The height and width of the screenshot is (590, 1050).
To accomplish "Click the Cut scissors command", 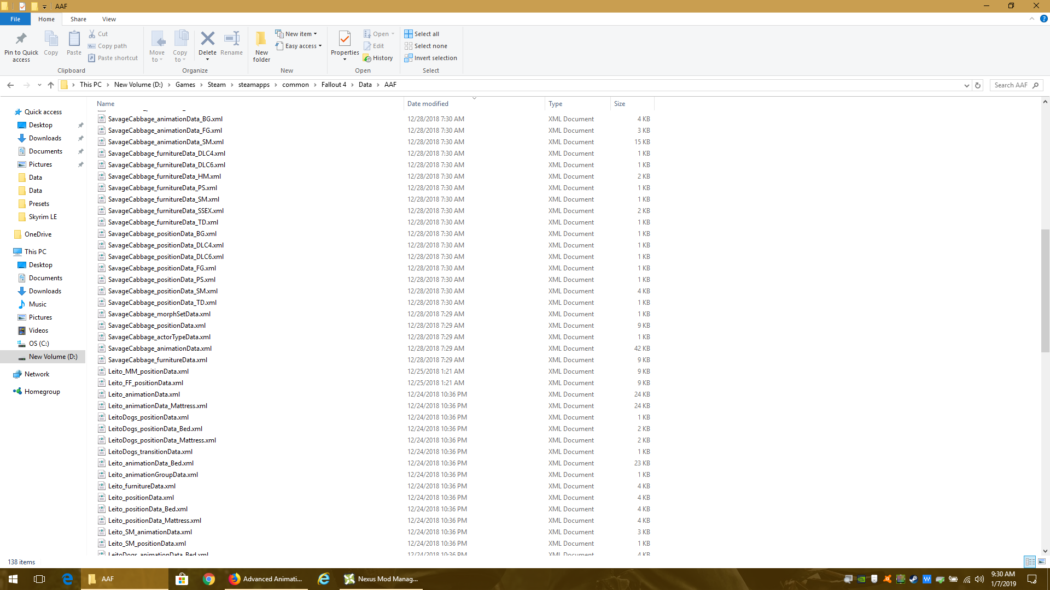I will point(98,34).
